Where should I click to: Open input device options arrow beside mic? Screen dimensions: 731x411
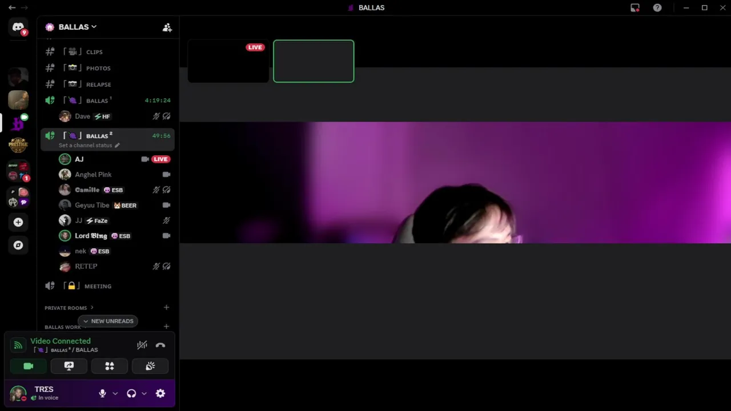click(x=115, y=393)
